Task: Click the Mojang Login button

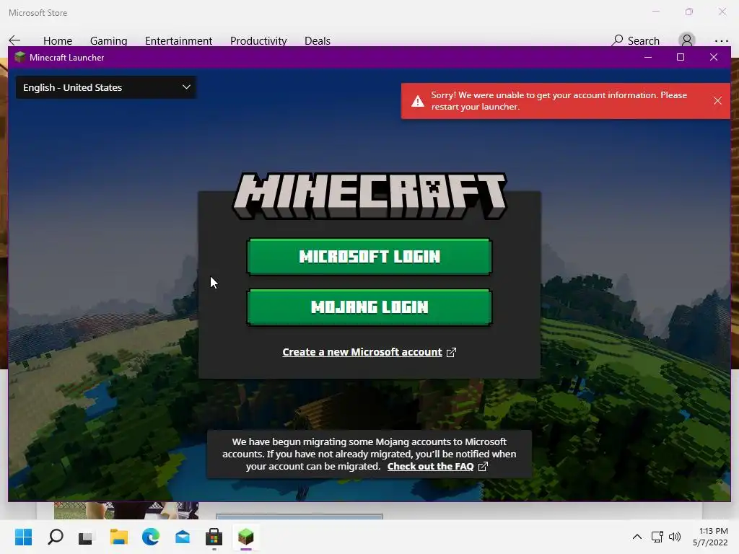Action: pyautogui.click(x=369, y=307)
